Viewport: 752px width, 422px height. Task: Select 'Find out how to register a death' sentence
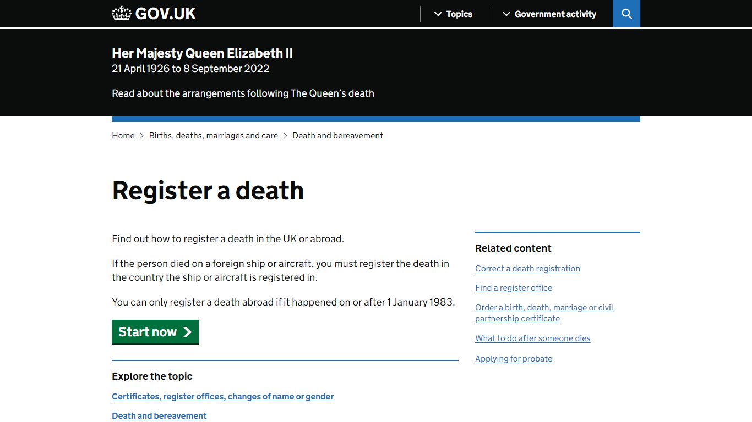[228, 239]
